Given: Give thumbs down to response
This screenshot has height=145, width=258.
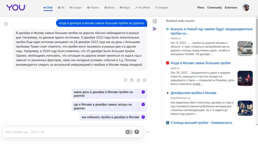Looking at the screenshot, I should [144, 80].
